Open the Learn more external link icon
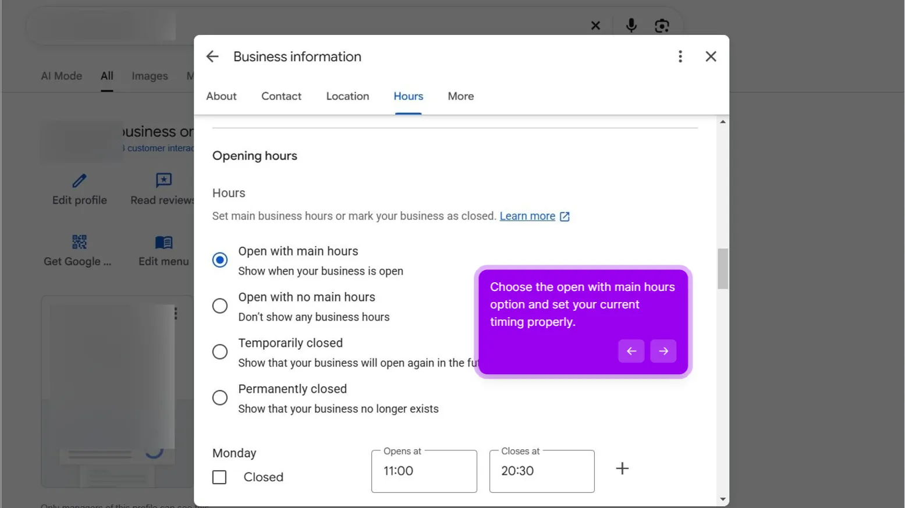905x508 pixels. pos(565,216)
